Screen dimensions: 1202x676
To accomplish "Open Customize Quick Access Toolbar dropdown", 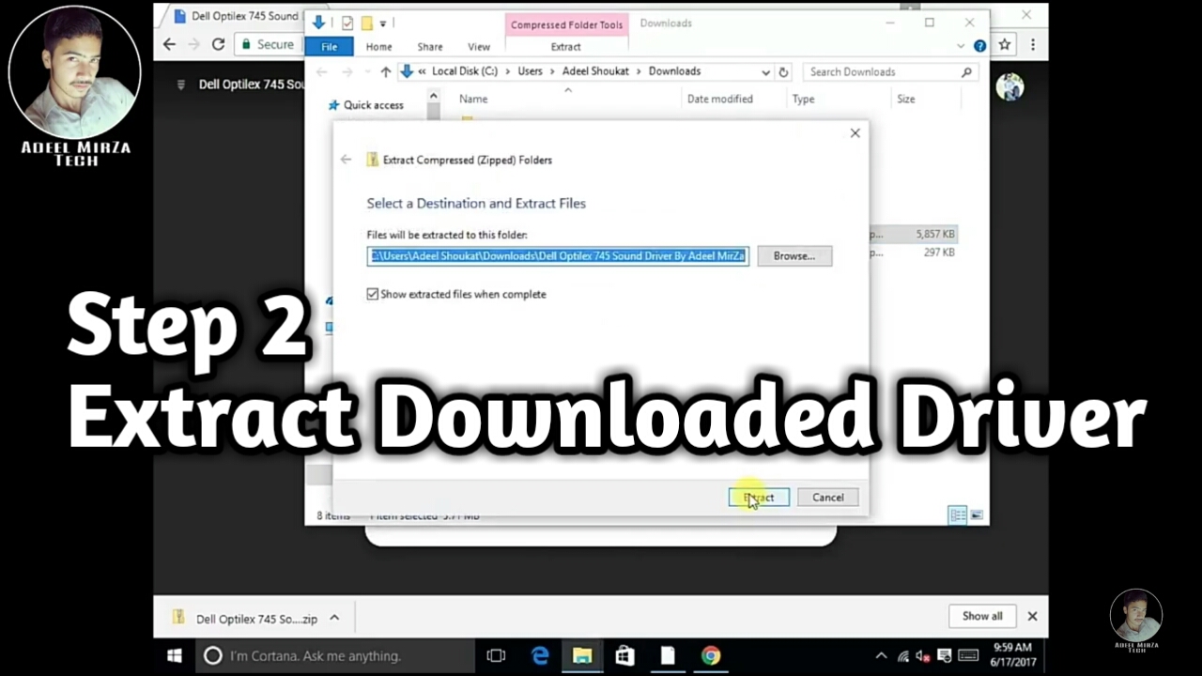I will click(383, 23).
